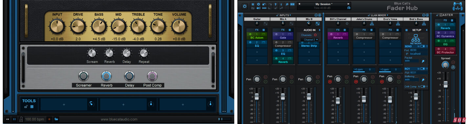This screenshot has width=468, height=124.
Task: Click the magnifier zoom icon in toolbar
Action: [x=287, y=4]
